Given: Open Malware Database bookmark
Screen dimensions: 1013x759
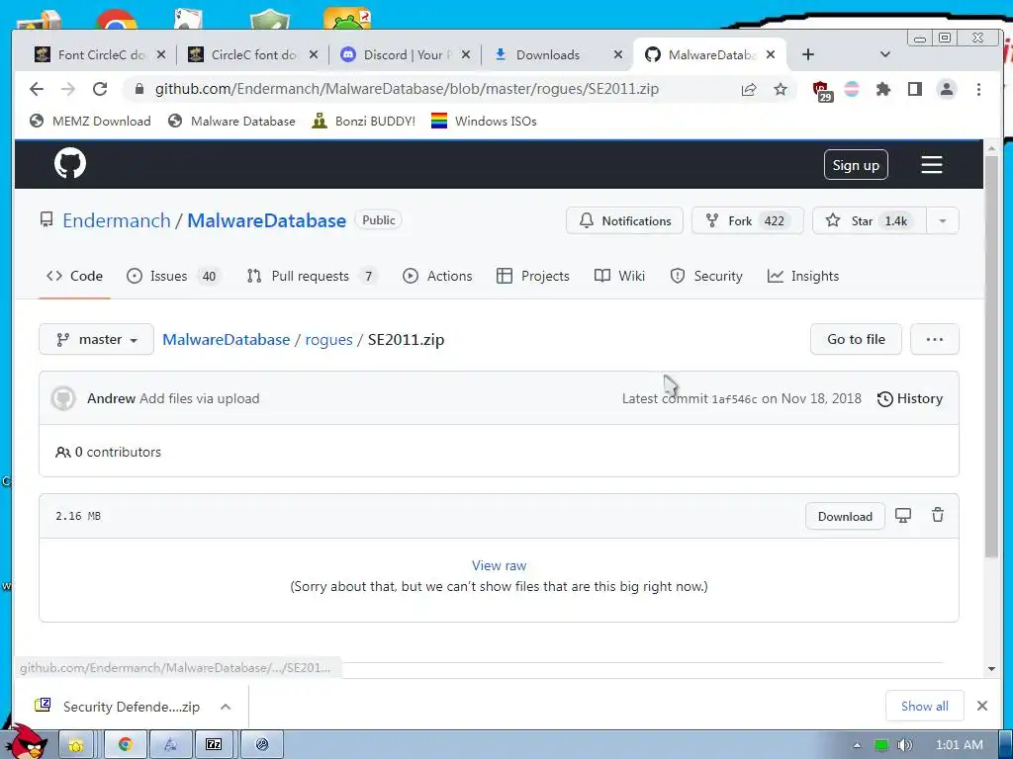Looking at the screenshot, I should [x=231, y=121].
